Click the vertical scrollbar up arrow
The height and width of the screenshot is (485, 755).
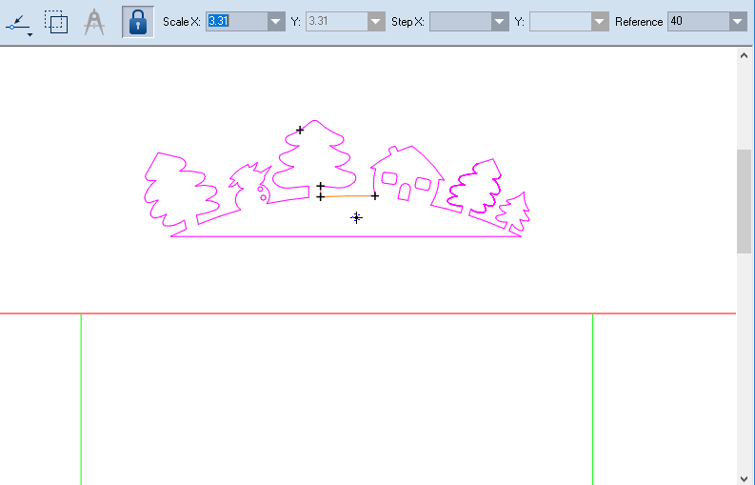(x=745, y=55)
